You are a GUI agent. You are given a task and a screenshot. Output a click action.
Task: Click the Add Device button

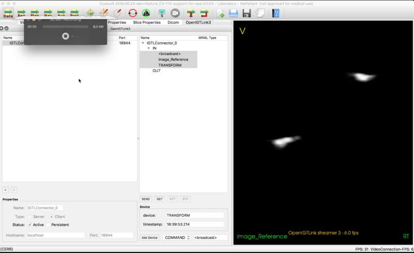150,237
